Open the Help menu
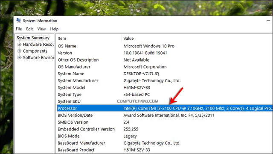 54,29
